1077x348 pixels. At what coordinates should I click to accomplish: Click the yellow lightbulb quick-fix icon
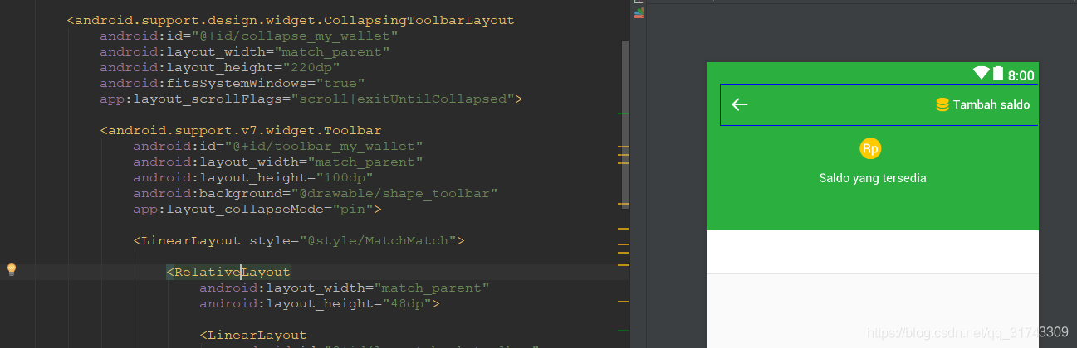tap(12, 270)
